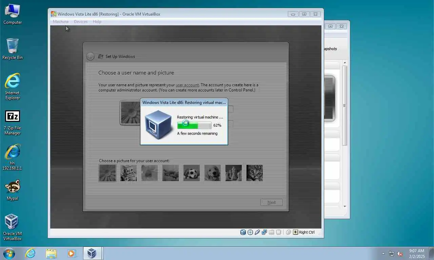The height and width of the screenshot is (260, 434).
Task: Show hidden system tray icons
Action: [383, 254]
